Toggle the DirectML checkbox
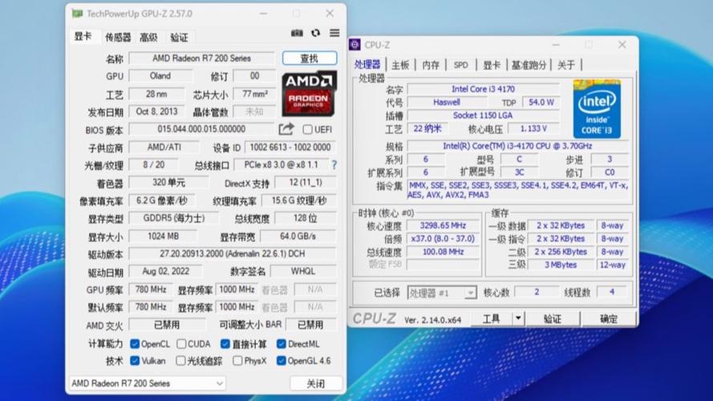 click(x=281, y=344)
